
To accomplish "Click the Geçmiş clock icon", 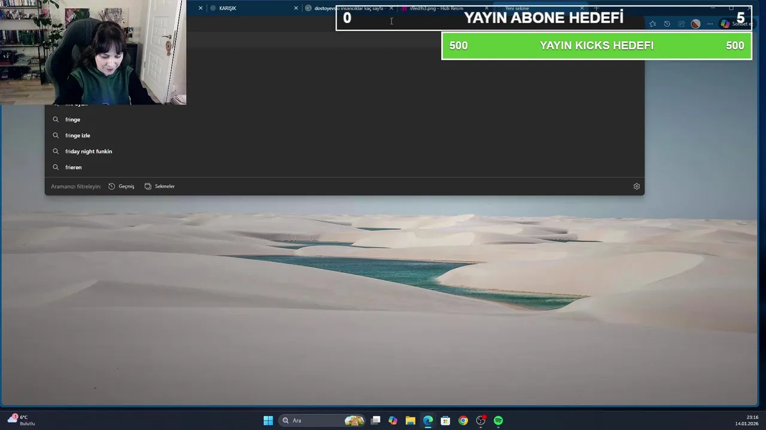I will coord(112,186).
